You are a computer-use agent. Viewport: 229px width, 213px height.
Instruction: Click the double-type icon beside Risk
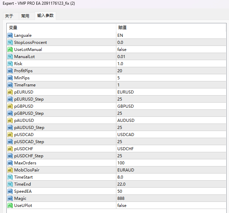coord(10,64)
